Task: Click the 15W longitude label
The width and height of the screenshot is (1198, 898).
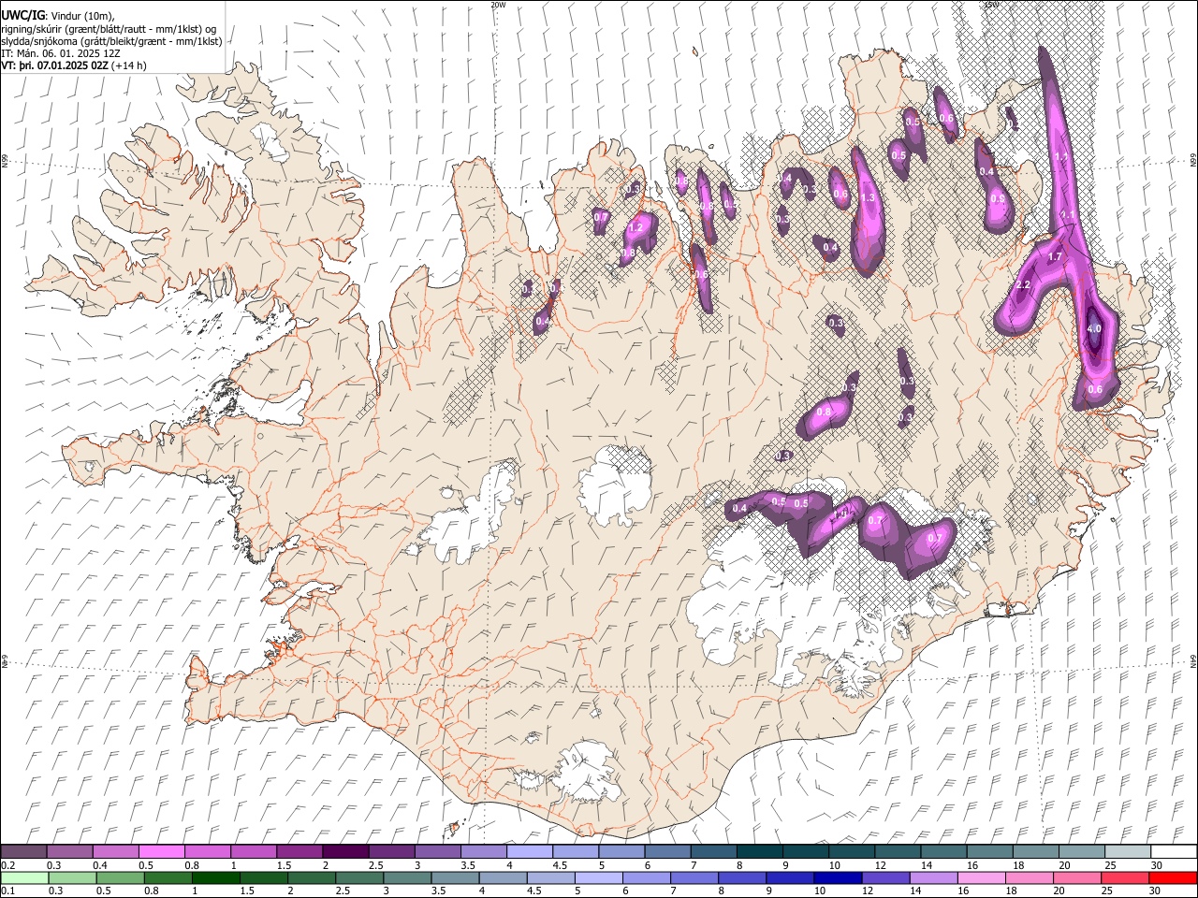Action: coord(991,5)
